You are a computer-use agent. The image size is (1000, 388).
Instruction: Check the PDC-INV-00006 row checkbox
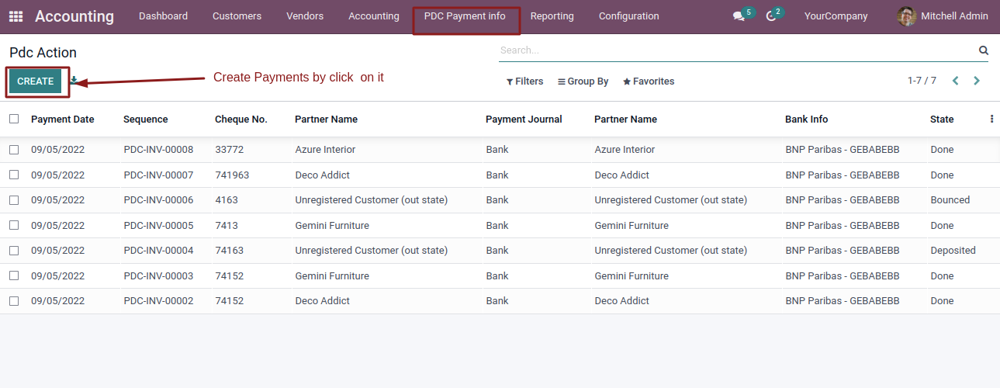14,200
